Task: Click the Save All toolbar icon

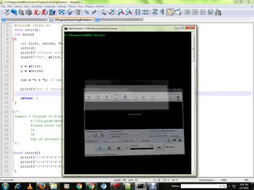Action: coord(29,12)
